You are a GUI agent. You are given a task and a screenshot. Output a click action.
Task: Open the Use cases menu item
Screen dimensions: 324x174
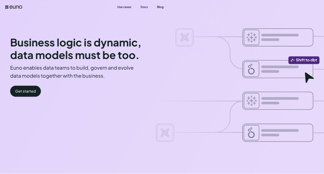[124, 7]
